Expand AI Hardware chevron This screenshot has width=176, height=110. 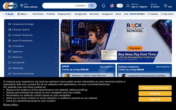point(56,46)
